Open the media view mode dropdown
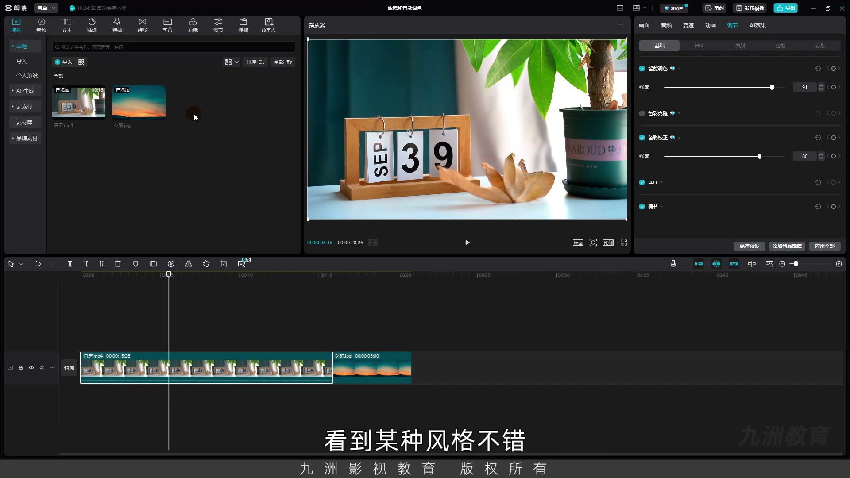 pyautogui.click(x=232, y=62)
